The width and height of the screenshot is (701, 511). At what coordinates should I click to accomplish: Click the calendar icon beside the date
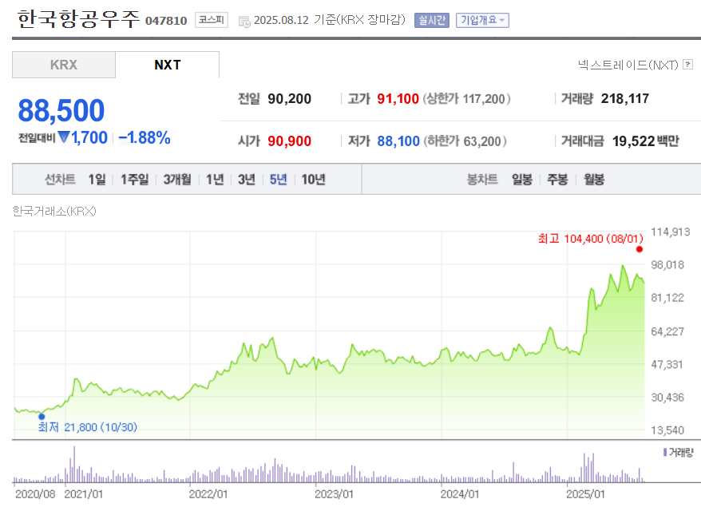pos(244,21)
